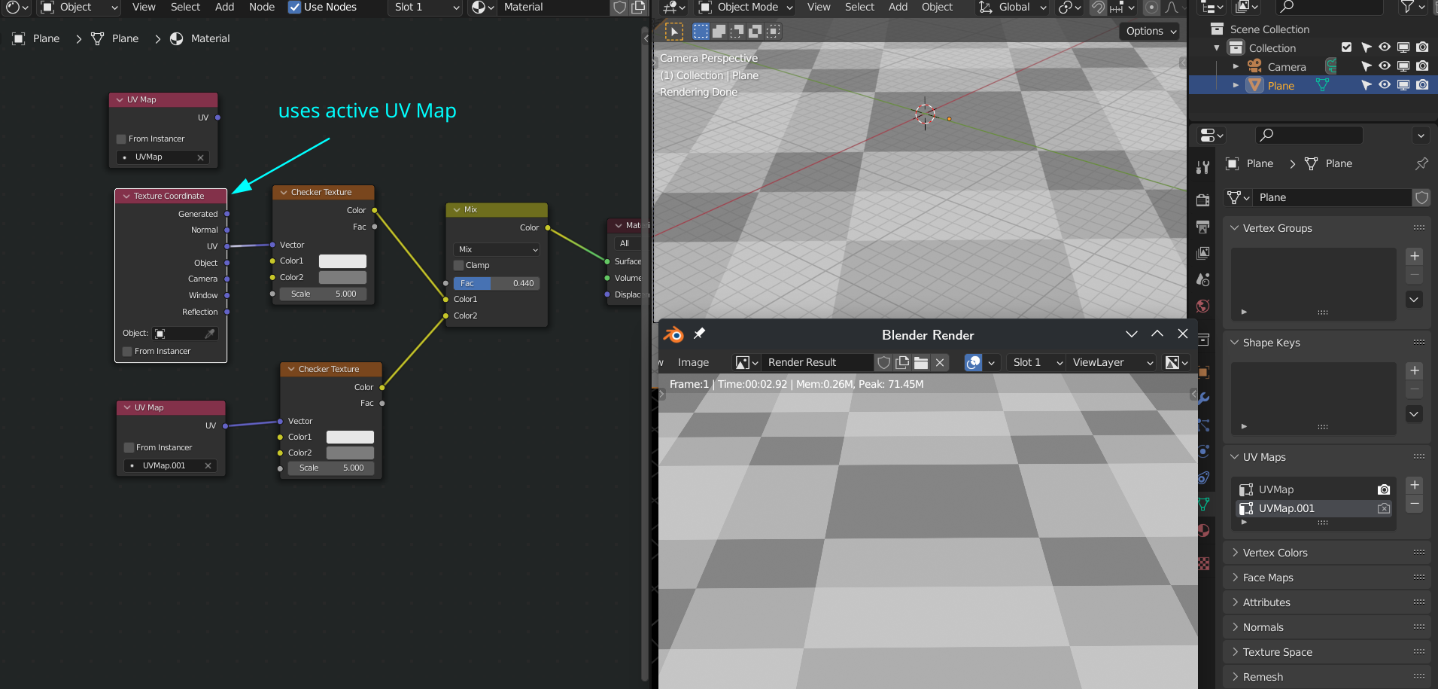This screenshot has width=1438, height=689.
Task: Toggle fake user shield for Plane mesh
Action: pyautogui.click(x=1421, y=197)
